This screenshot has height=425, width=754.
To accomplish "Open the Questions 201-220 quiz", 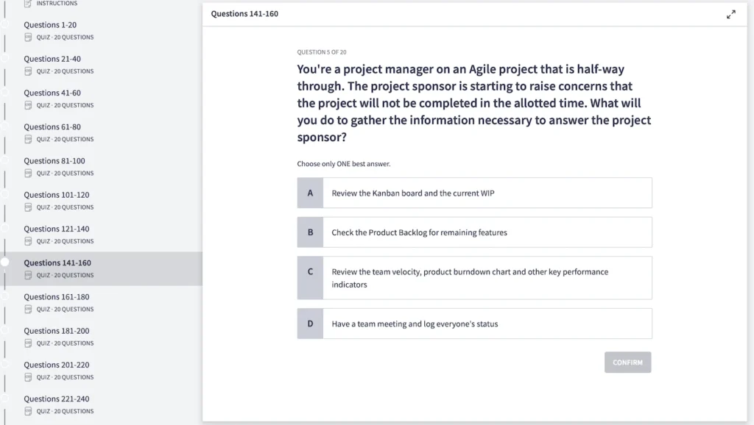I will point(57,365).
